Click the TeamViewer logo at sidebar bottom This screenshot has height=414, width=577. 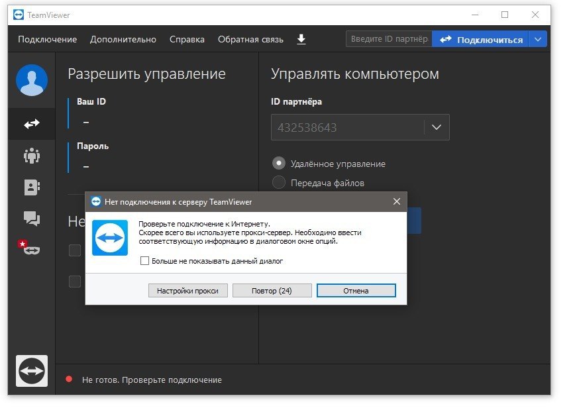tap(32, 371)
